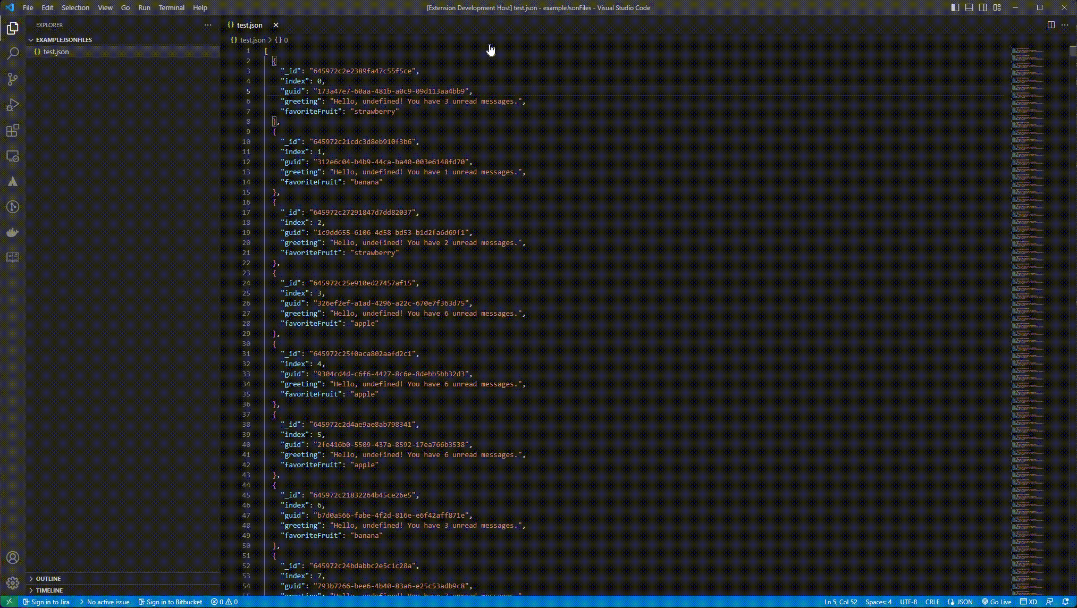Viewport: 1077px width, 608px height.
Task: Collapse the EXAMPLEJSONFILES folder
Action: [x=63, y=40]
